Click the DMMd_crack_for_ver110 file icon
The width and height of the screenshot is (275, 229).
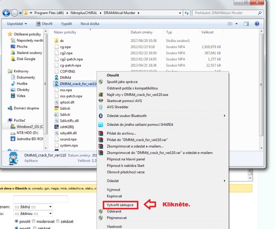pos(56,84)
